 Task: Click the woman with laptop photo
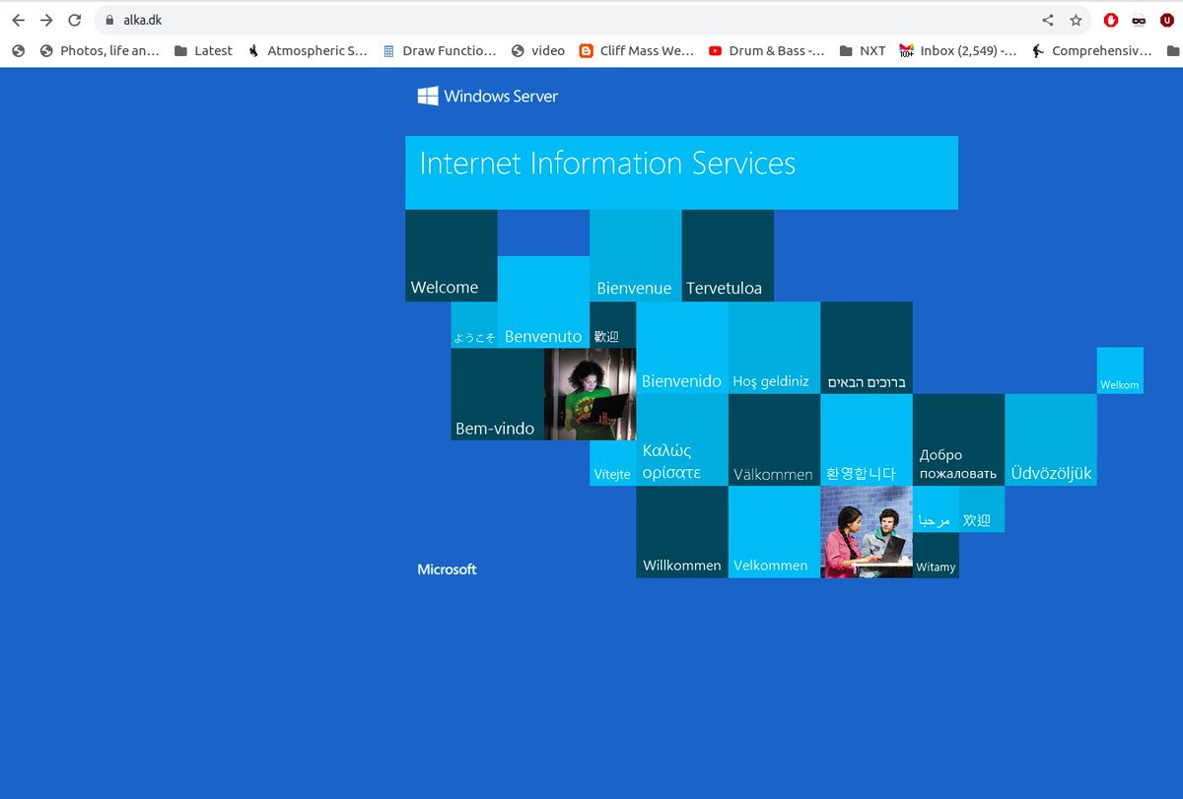click(590, 394)
